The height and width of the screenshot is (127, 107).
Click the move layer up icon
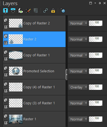pyautogui.click(x=5, y=11)
